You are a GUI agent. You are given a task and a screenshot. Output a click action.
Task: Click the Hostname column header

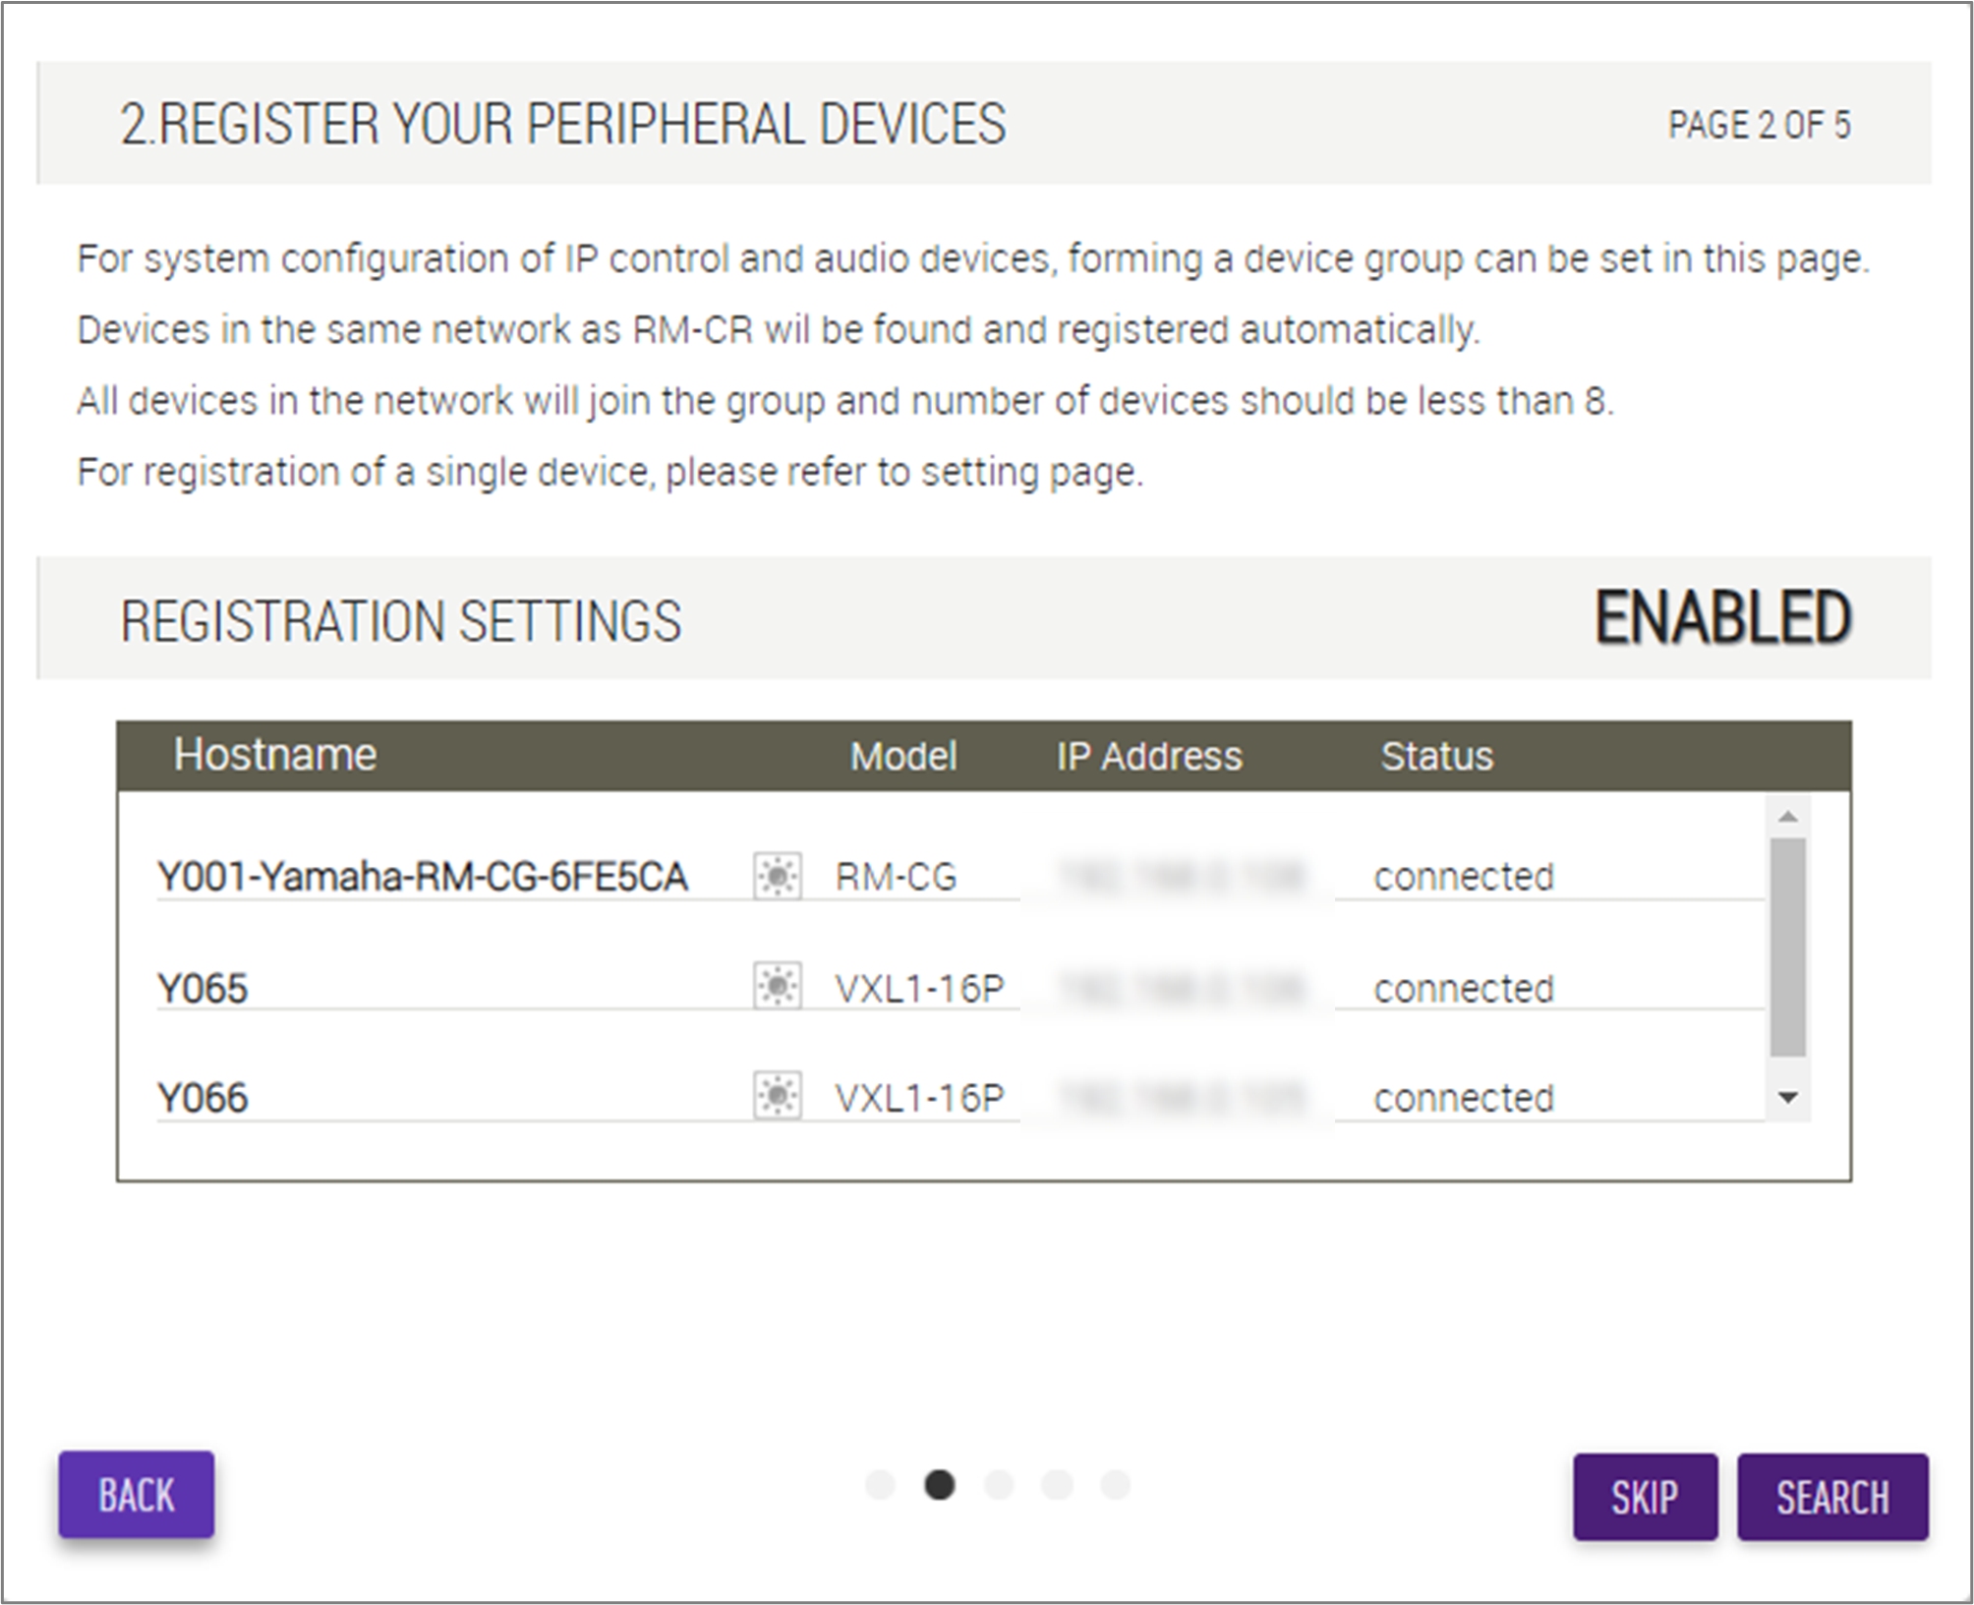[275, 755]
